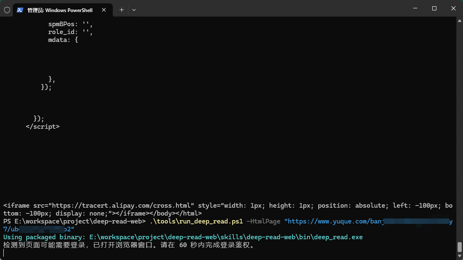Click the 'role_id' line
This screenshot has width=463, height=260.
pyautogui.click(x=71, y=32)
